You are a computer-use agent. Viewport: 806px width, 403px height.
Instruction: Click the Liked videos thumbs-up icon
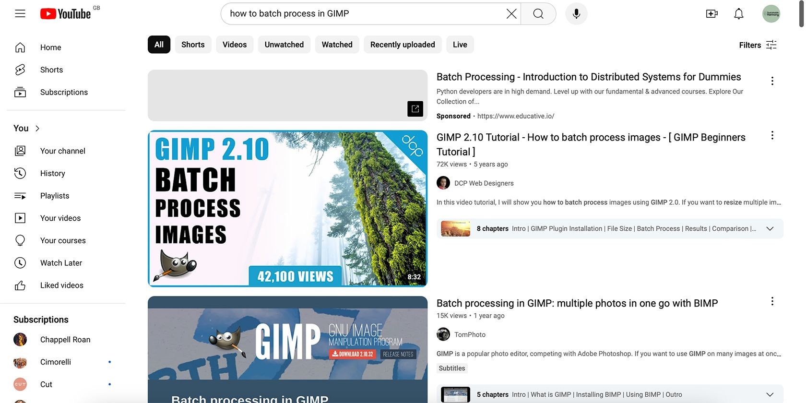coord(20,285)
